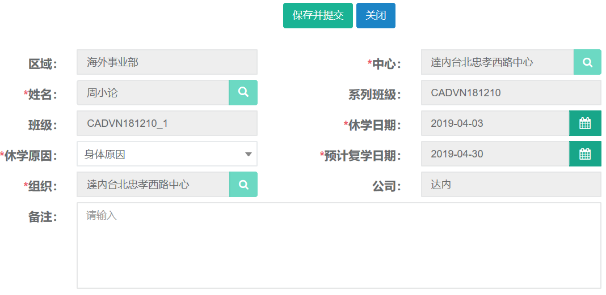Click the 休学原因 field label
Screen dimensions: 606x295
[x=31, y=156]
